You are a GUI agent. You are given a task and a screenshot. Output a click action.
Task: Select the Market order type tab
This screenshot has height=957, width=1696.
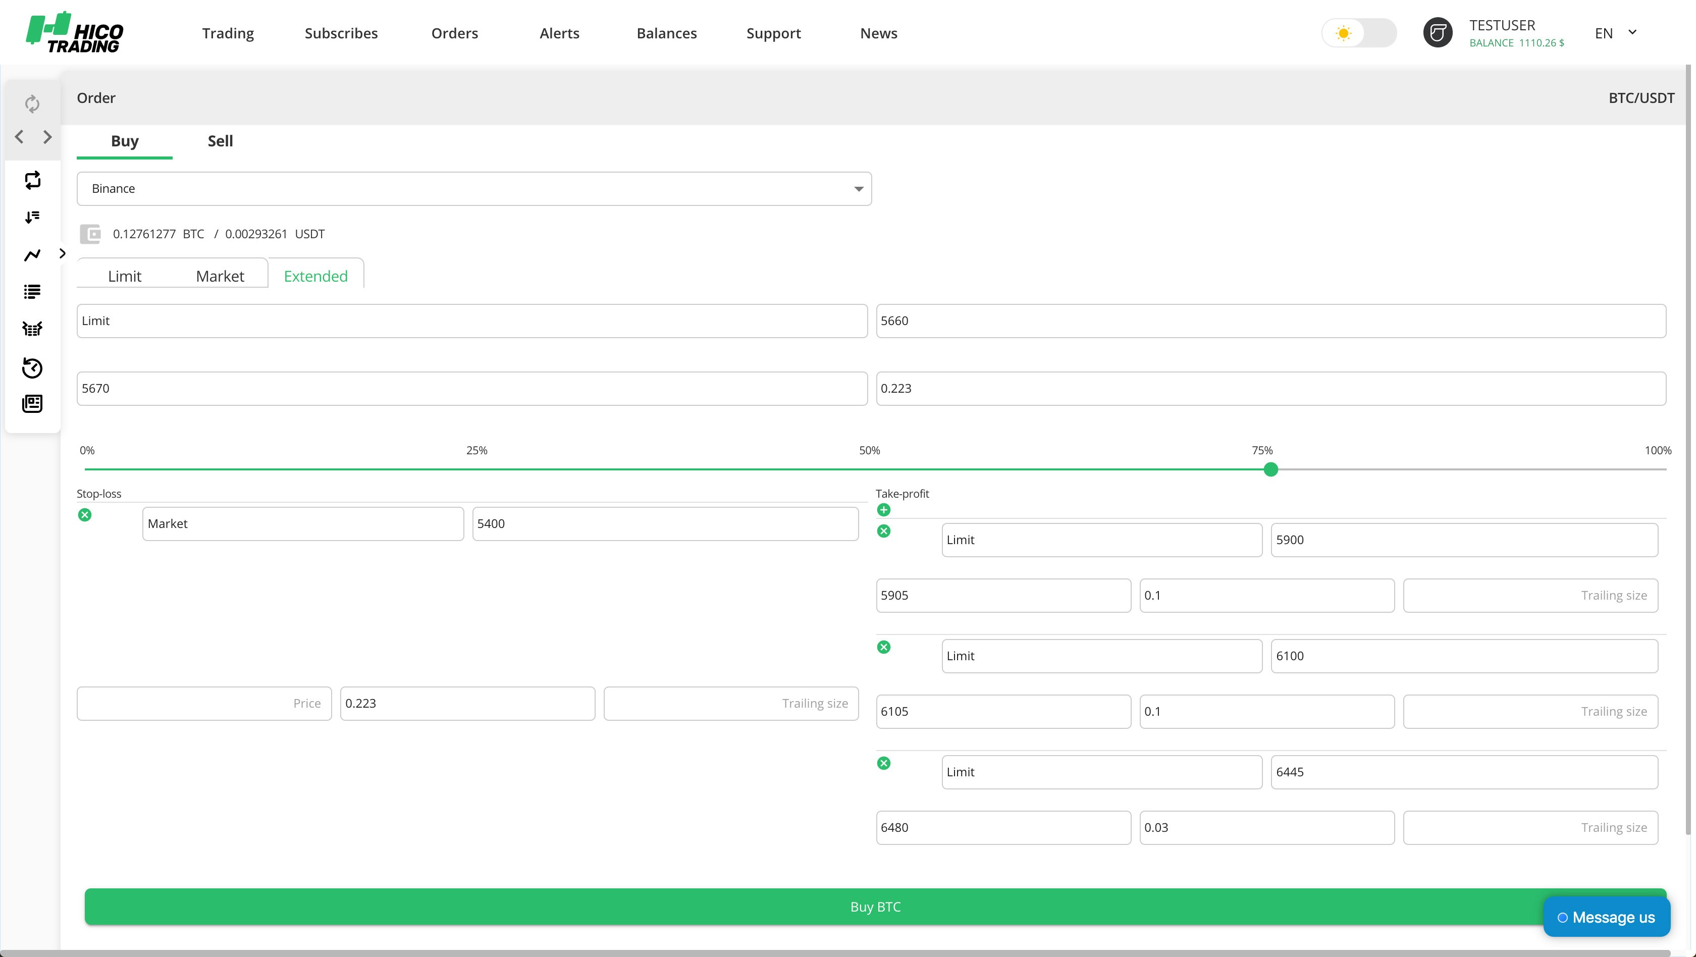click(220, 276)
